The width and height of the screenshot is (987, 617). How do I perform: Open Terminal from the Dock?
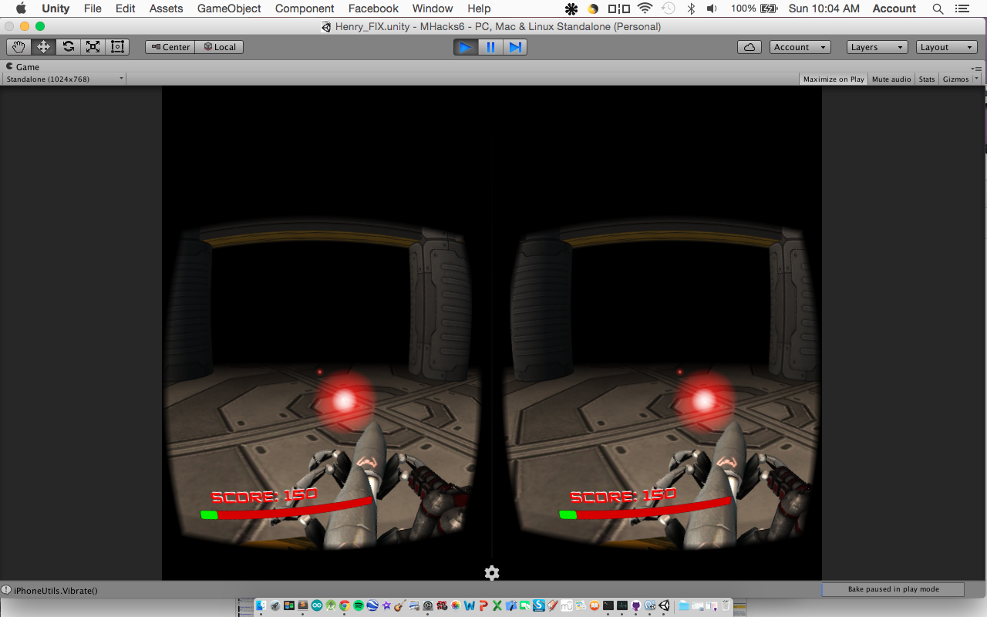[x=608, y=605]
